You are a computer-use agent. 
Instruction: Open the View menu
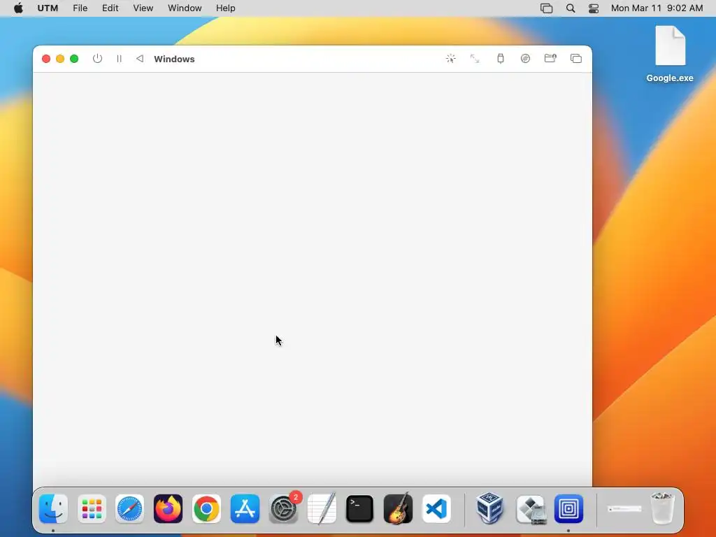tap(143, 8)
